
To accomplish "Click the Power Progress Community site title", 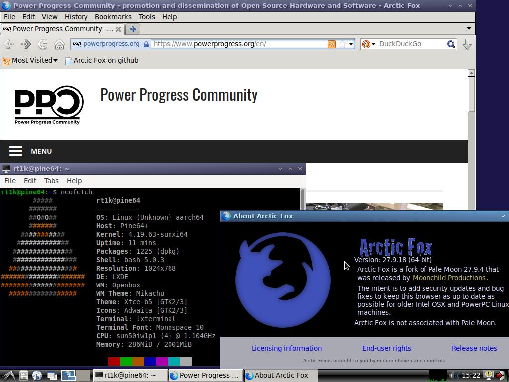I will point(179,95).
